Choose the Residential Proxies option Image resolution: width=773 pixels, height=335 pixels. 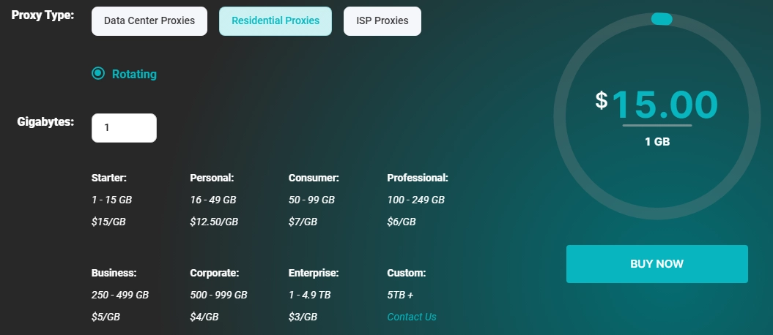coord(275,21)
